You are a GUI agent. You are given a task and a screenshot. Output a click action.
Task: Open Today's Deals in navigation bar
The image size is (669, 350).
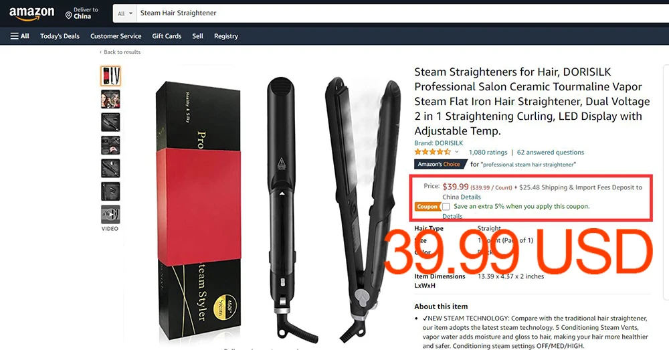60,36
